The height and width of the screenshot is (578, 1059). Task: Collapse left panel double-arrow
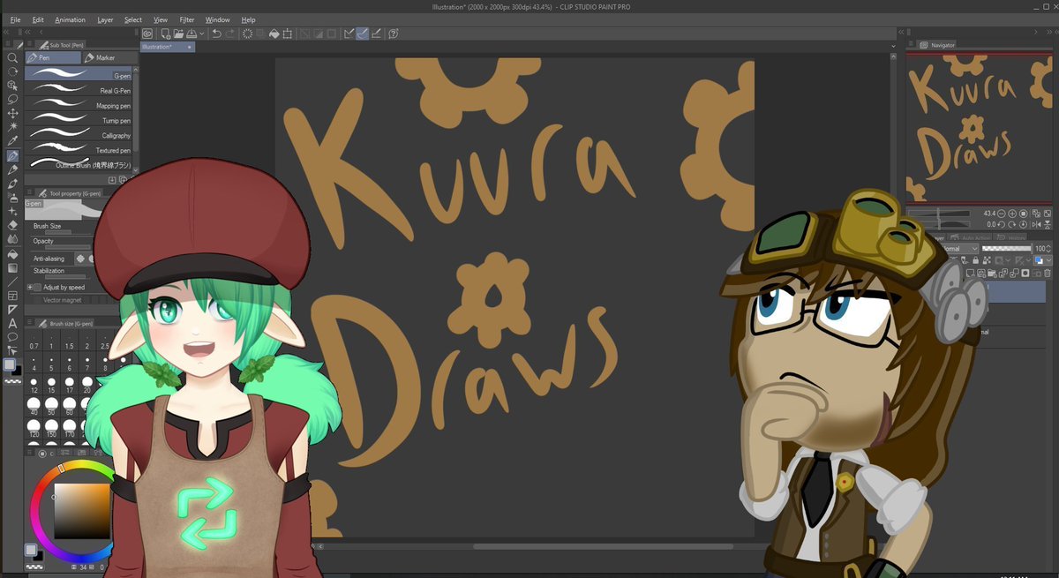pos(7,32)
